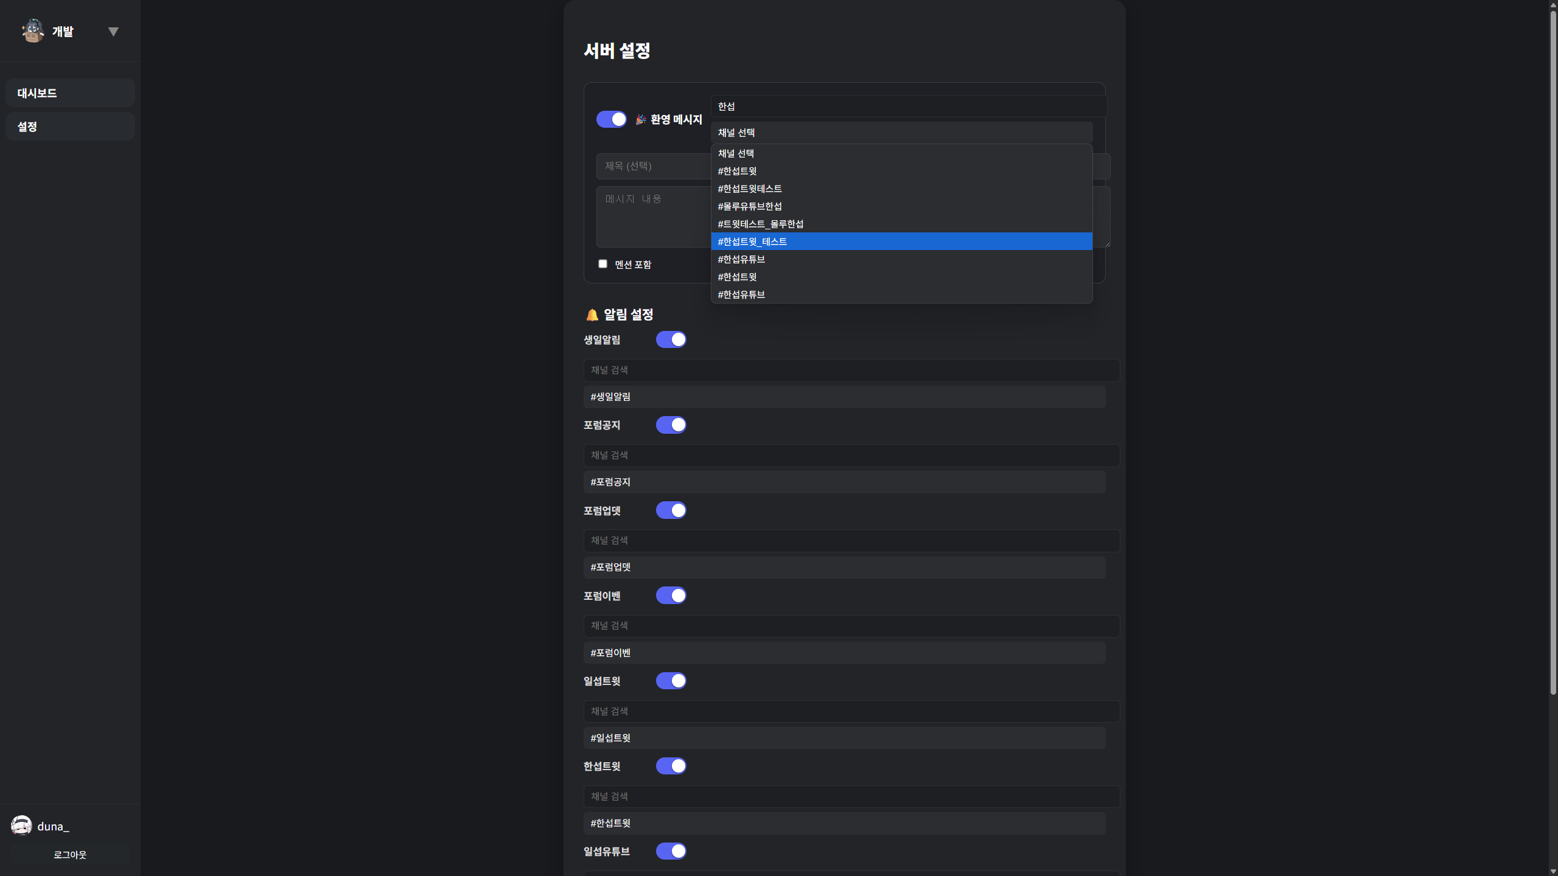Screen dimensions: 1558x876
Task: Click the duna_ user avatar
Action: pos(21,826)
